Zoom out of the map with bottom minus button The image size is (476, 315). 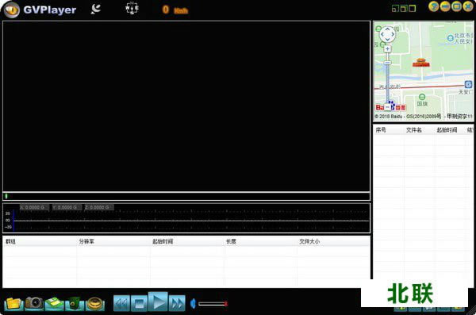[x=387, y=107]
